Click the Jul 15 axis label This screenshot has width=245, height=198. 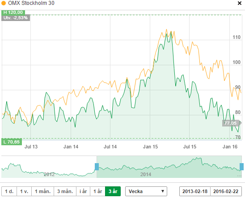tap(190, 147)
